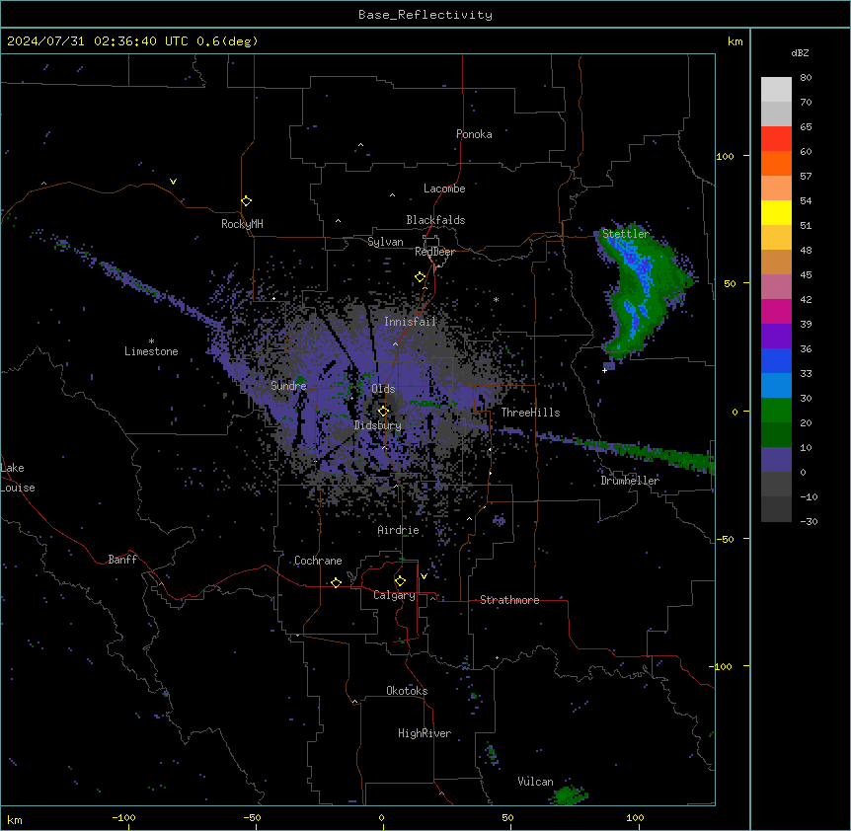Select the magenta swatch between 39 and 42 dBZ

[776, 311]
